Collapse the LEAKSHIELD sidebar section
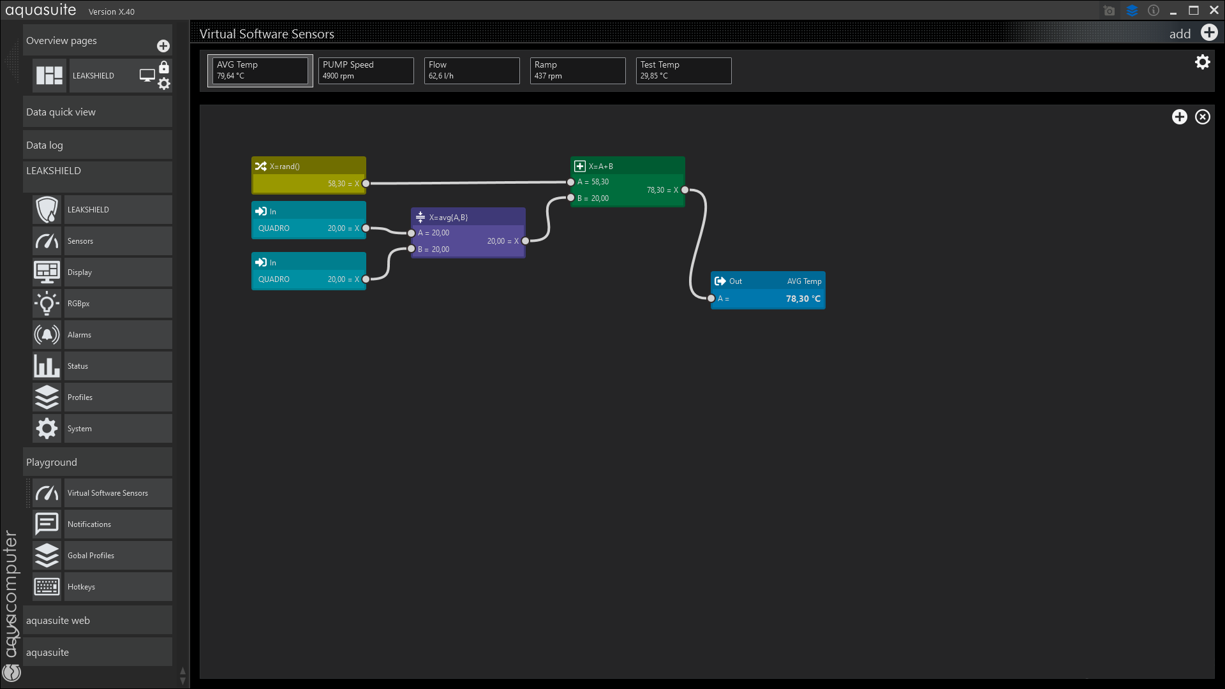Screen dimensions: 1225x689 [98, 176]
